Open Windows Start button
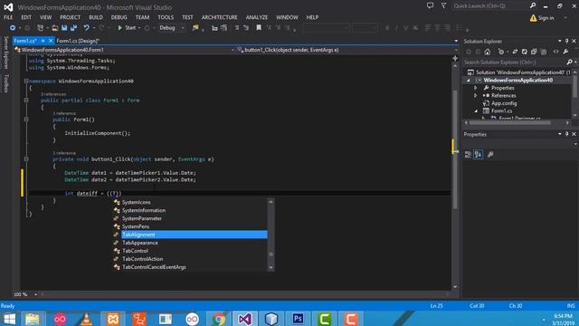 [x=9, y=319]
